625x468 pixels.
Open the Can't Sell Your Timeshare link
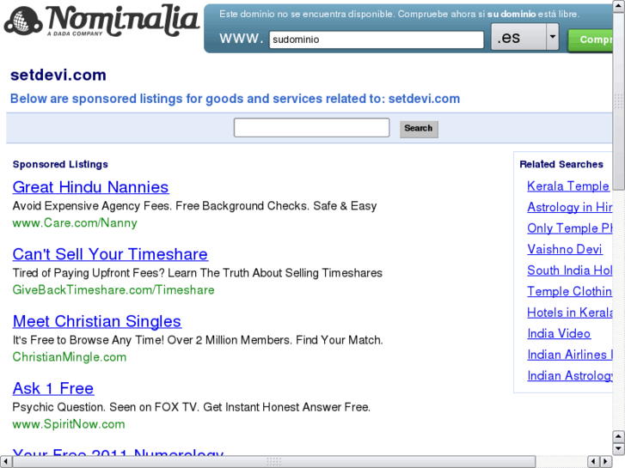click(x=110, y=254)
